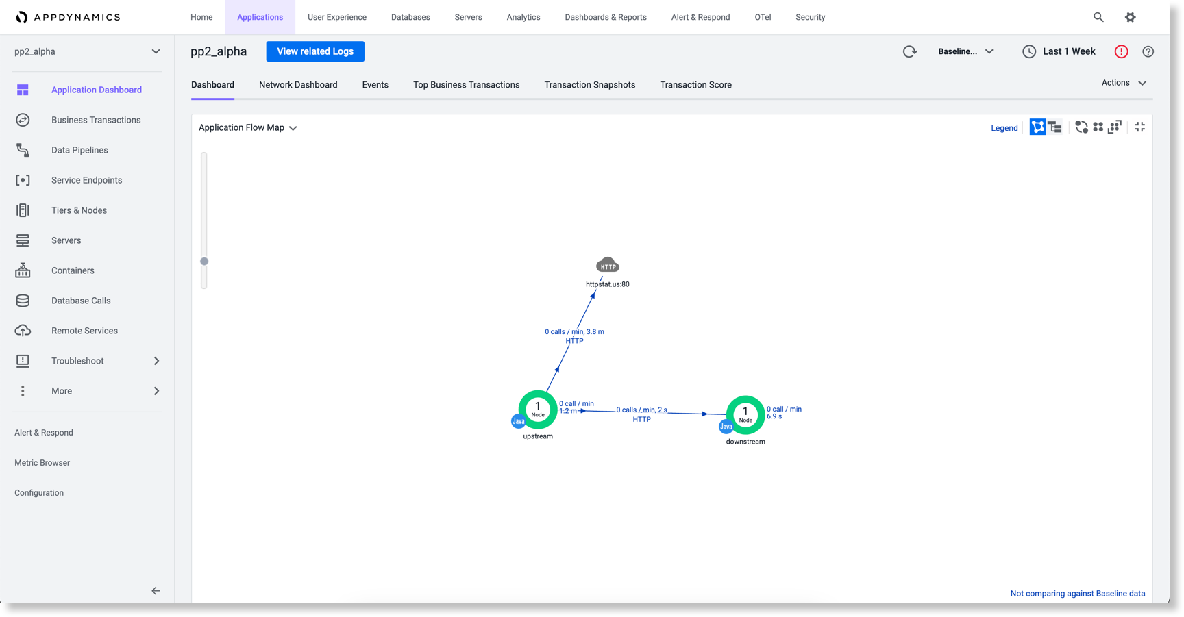Open the Metric Browser link
Image resolution: width=1184 pixels, height=617 pixels.
(42, 463)
